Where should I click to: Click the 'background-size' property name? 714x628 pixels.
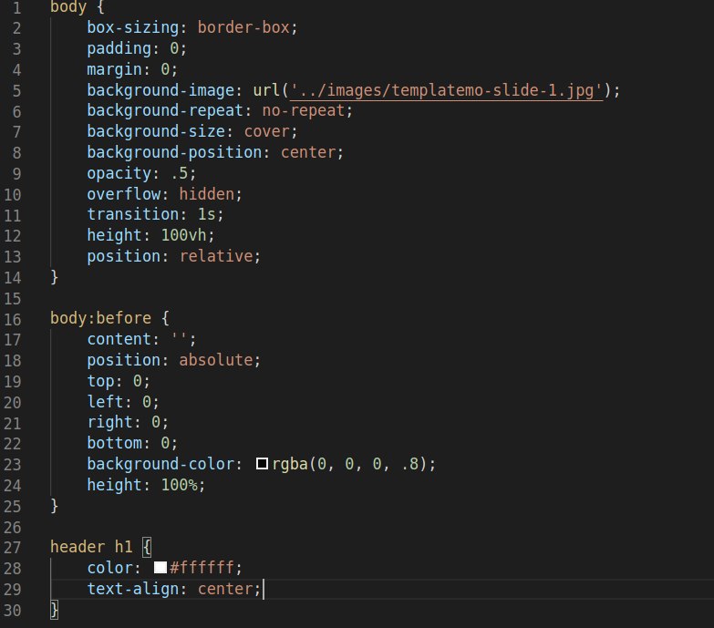pos(156,131)
